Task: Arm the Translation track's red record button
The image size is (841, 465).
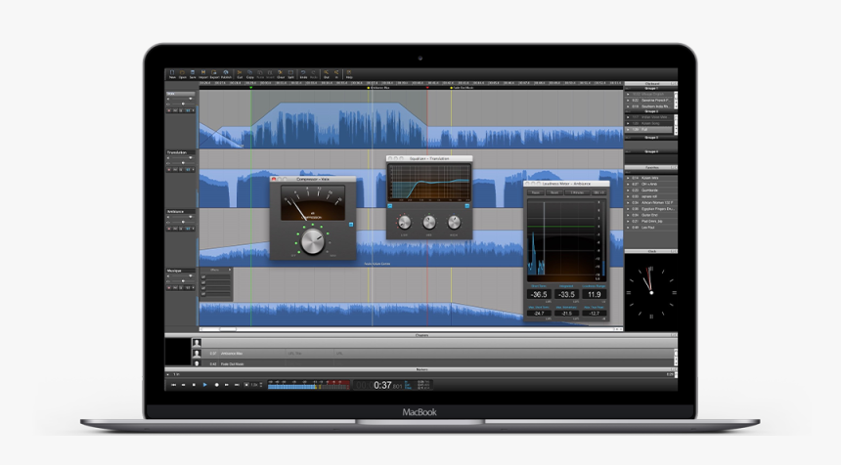Action: coord(169,169)
